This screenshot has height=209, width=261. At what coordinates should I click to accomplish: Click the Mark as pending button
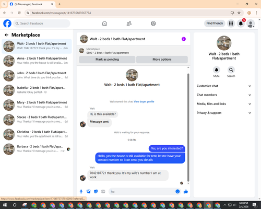pos(107,60)
